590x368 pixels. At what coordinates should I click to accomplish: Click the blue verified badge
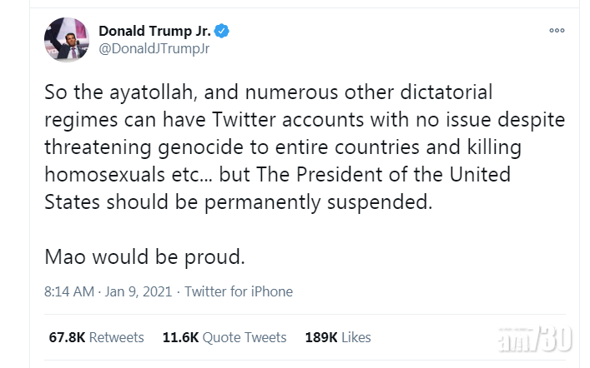[222, 31]
